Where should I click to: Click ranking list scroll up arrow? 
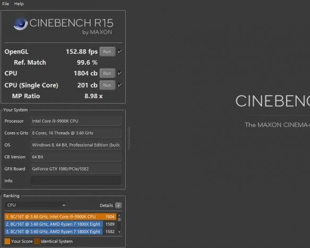pyautogui.click(x=119, y=215)
